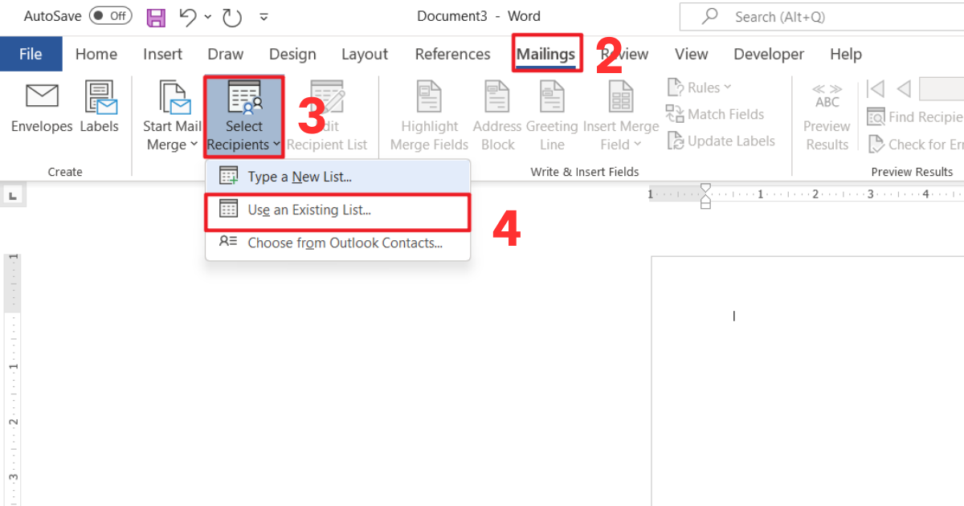
Task: Open the Design tab
Action: 292,54
